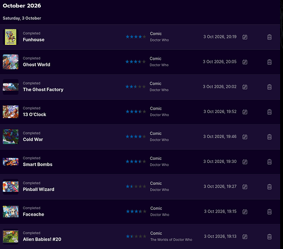
Task: Delete The Ghost Factory entry
Action: point(269,87)
